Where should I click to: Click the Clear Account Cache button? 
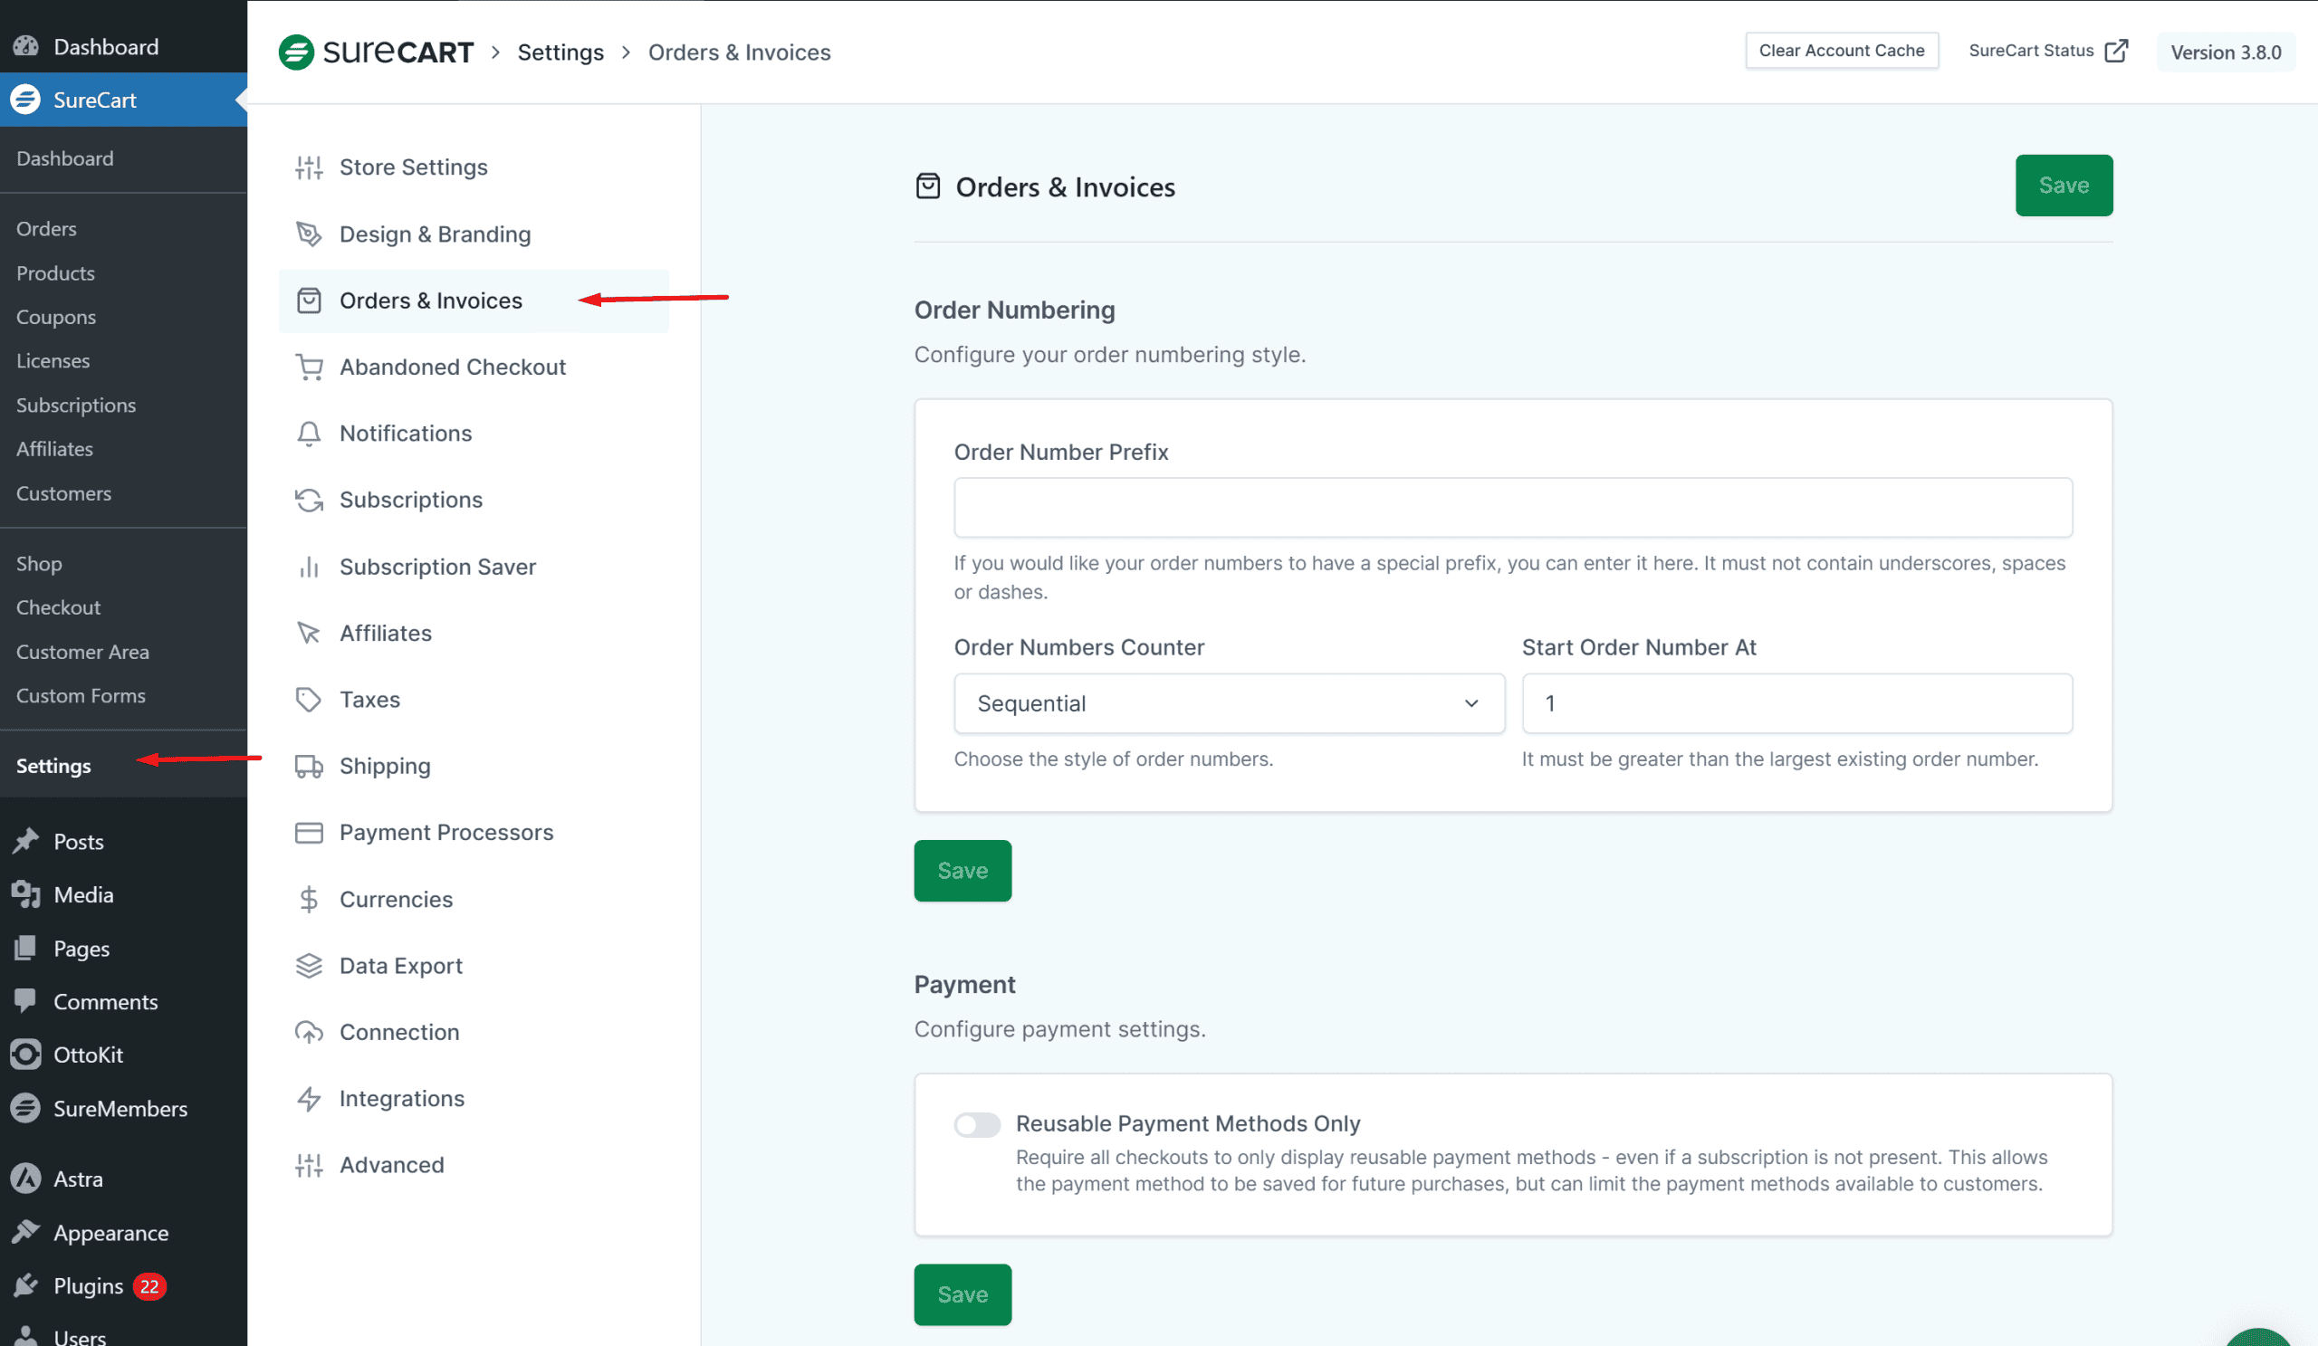tap(1842, 51)
